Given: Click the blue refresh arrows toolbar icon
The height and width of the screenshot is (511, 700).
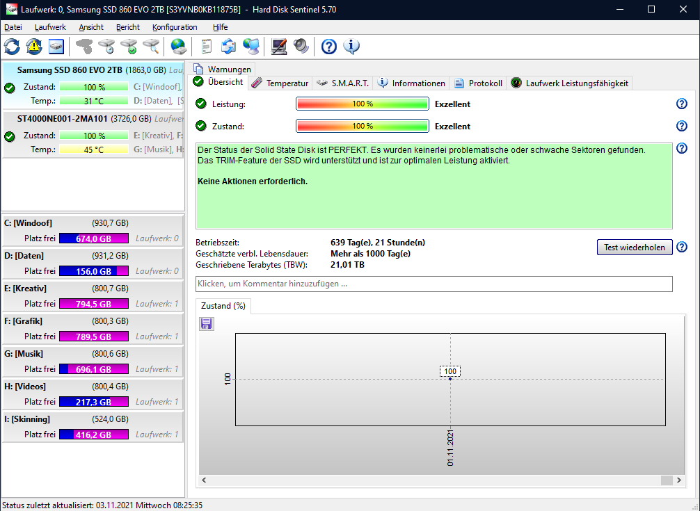Looking at the screenshot, I should coord(12,47).
